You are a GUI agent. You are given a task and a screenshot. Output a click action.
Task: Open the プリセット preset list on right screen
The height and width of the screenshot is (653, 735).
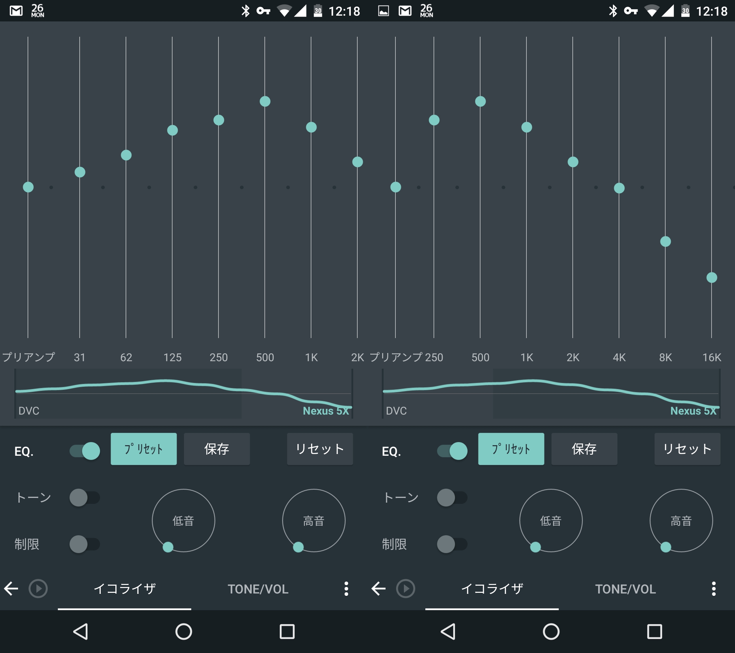click(511, 449)
